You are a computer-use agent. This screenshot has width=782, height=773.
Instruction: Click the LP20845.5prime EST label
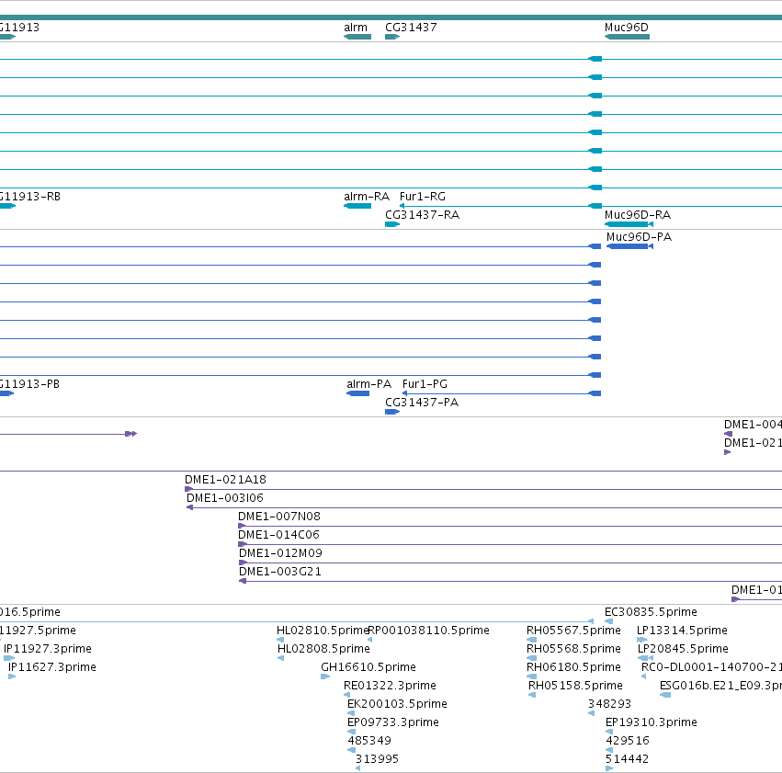point(683,649)
